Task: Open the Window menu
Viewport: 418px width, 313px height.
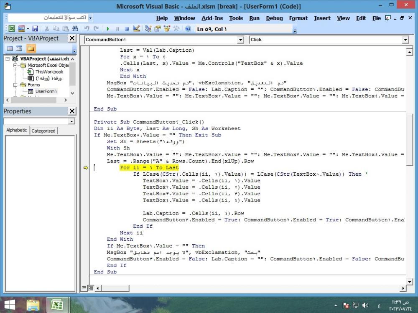Action: 184,18
